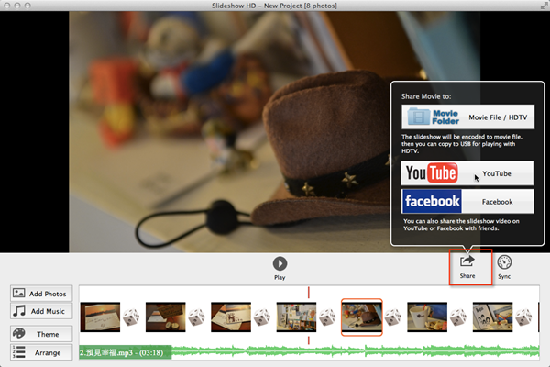Click the picture icon on Add Photos
550x367 pixels.
pos(19,293)
